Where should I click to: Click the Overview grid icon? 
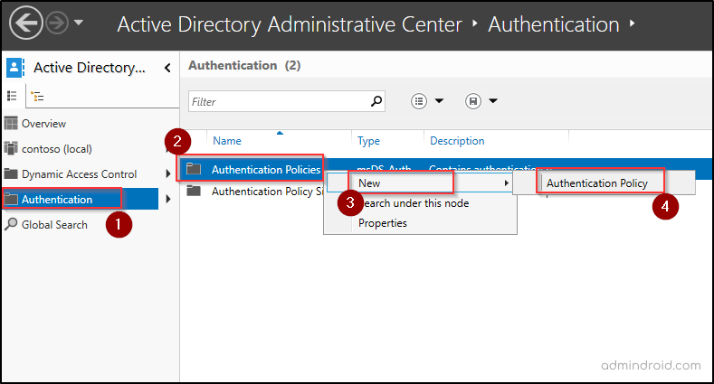click(11, 123)
